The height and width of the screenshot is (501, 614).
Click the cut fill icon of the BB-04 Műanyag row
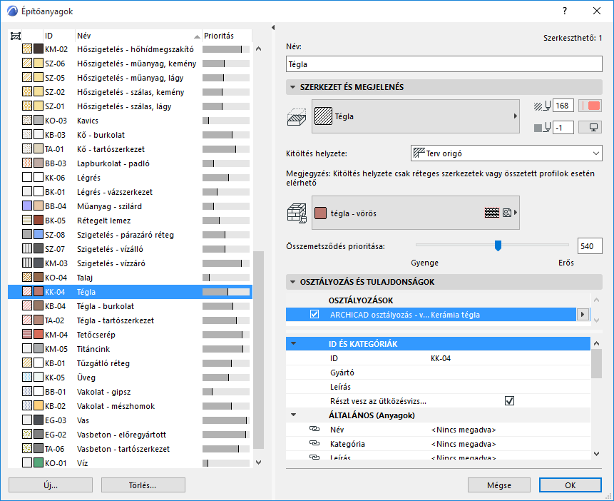tap(27, 206)
